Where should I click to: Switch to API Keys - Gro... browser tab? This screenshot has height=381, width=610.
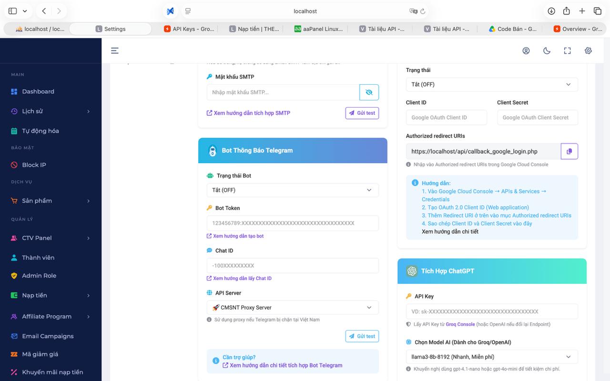189,29
